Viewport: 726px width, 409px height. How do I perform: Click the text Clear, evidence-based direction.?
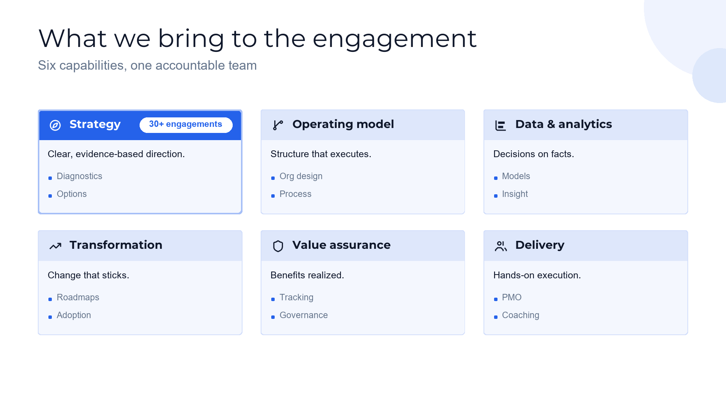(x=116, y=154)
